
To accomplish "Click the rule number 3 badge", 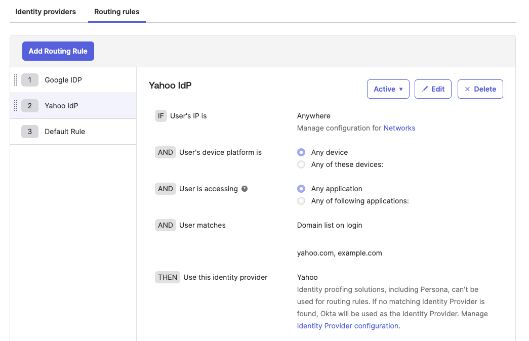I will coord(30,132).
